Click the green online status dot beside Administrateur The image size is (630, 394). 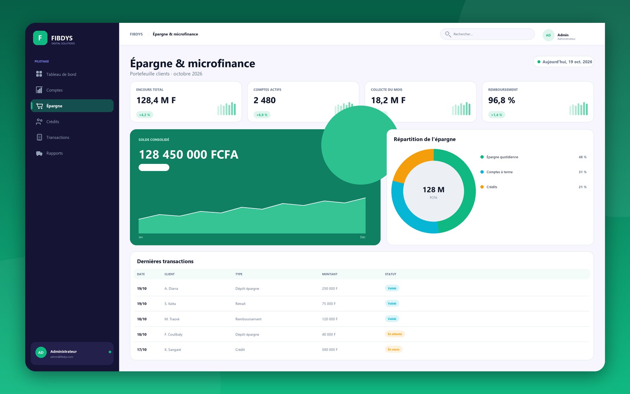pos(110,352)
